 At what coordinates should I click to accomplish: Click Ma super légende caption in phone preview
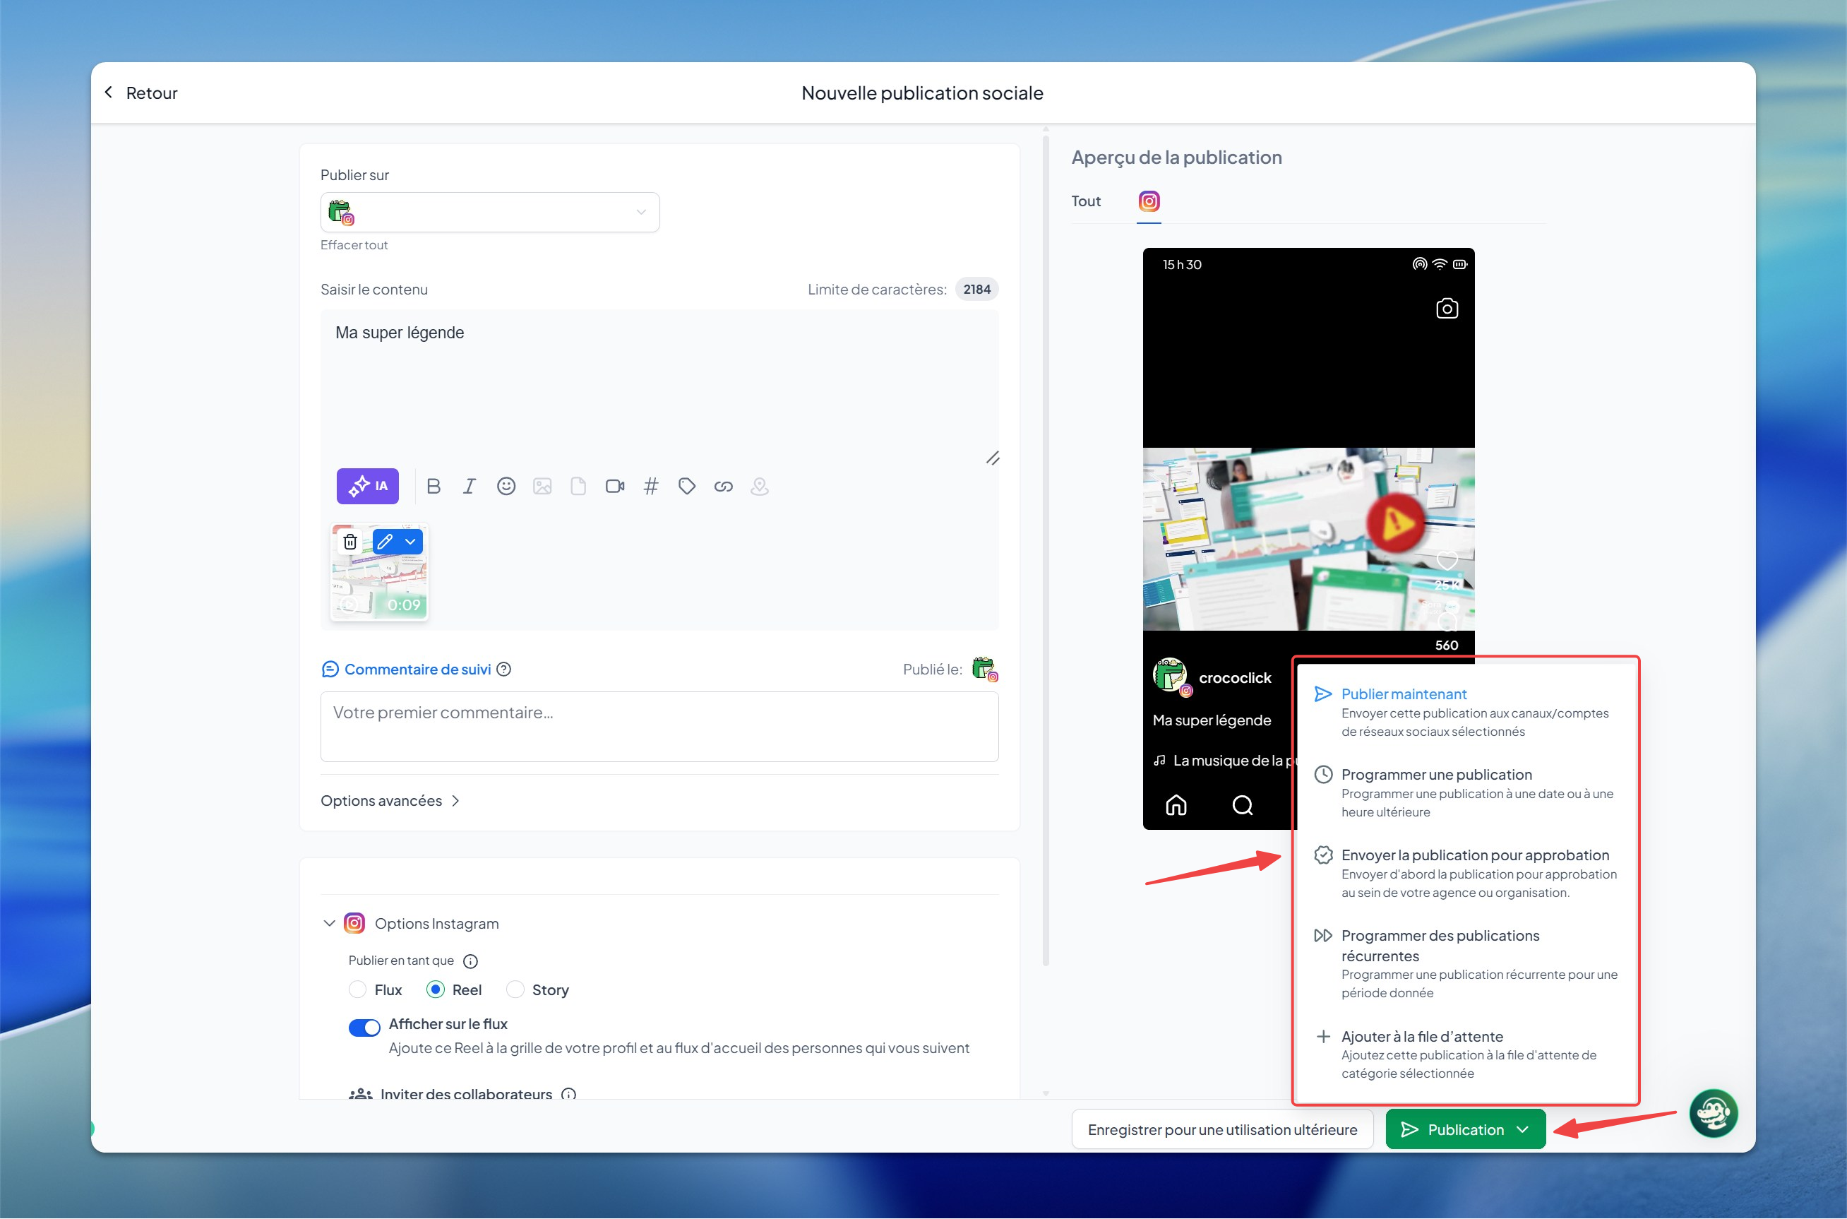(1212, 720)
